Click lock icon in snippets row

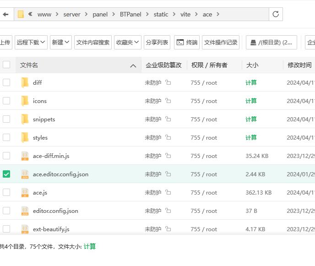(168, 119)
